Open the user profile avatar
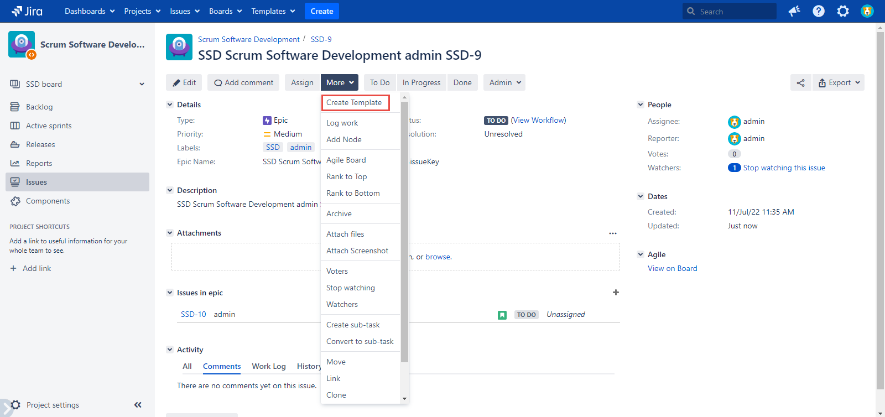 pyautogui.click(x=867, y=11)
